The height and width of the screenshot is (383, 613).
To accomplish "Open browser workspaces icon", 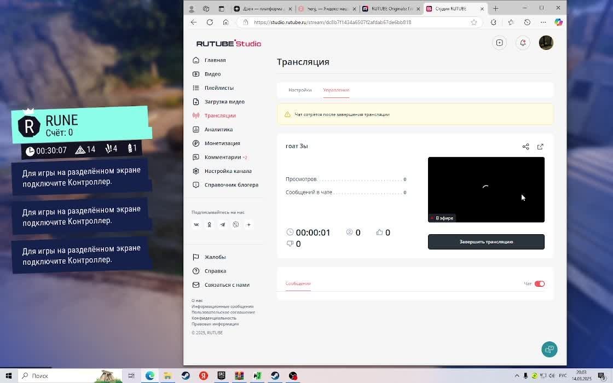I will pyautogui.click(x=206, y=9).
